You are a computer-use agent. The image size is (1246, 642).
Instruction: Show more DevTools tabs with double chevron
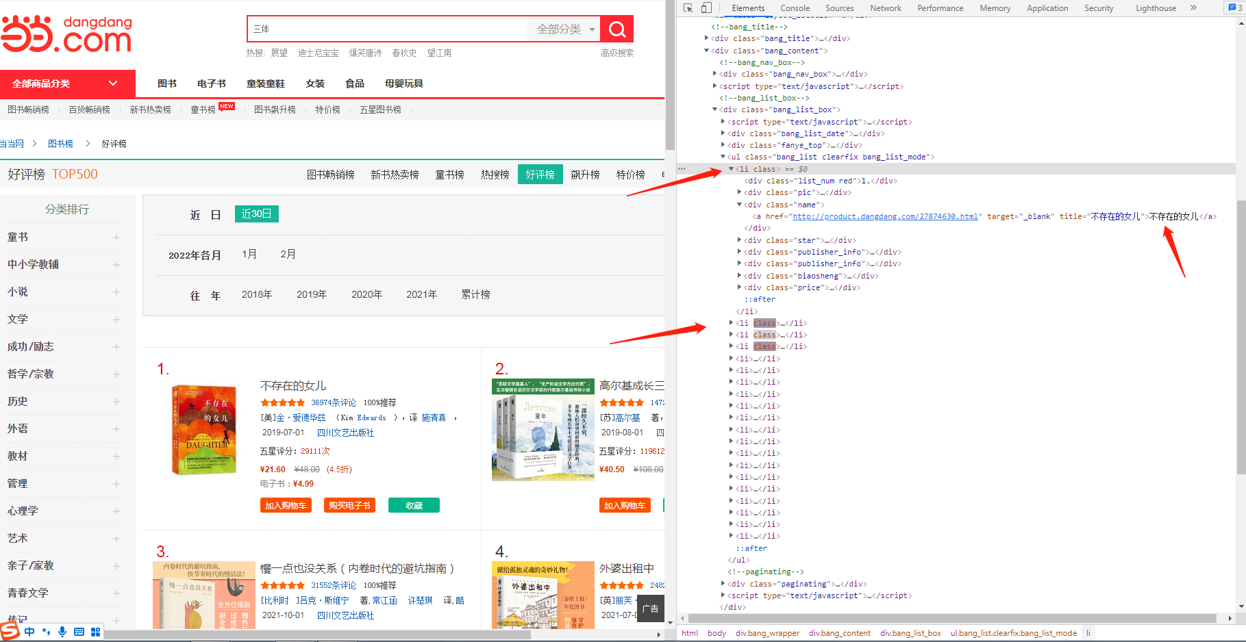tap(1193, 8)
